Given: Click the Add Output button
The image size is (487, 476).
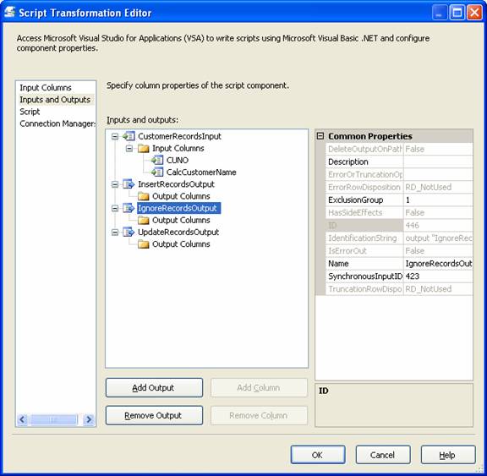Looking at the screenshot, I should [x=154, y=387].
